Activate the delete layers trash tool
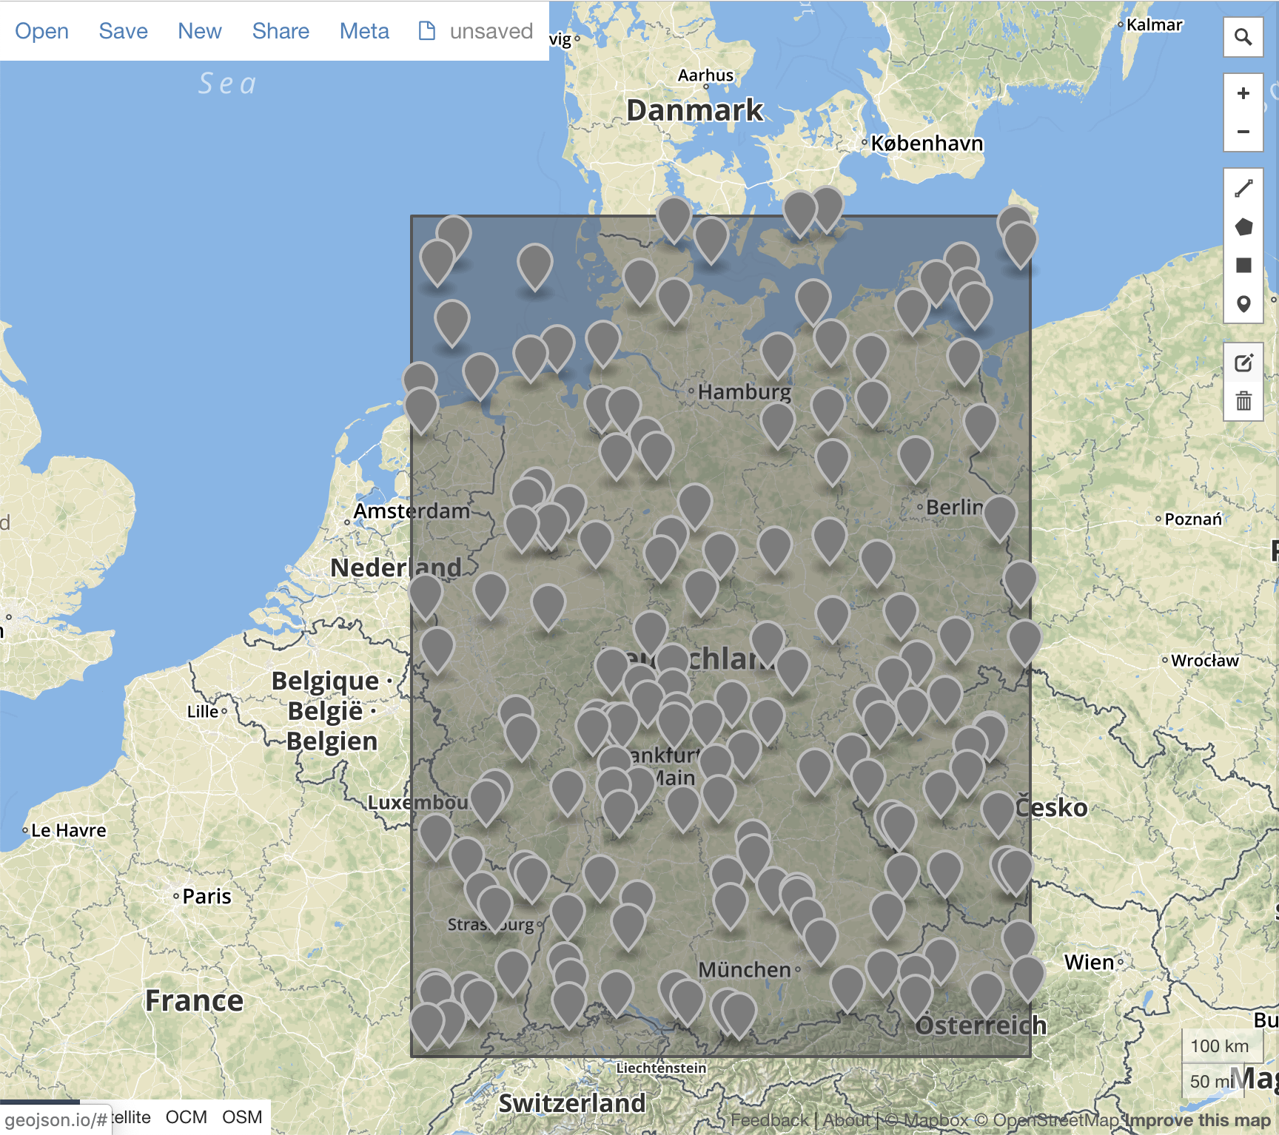This screenshot has height=1135, width=1279. pos(1243,401)
